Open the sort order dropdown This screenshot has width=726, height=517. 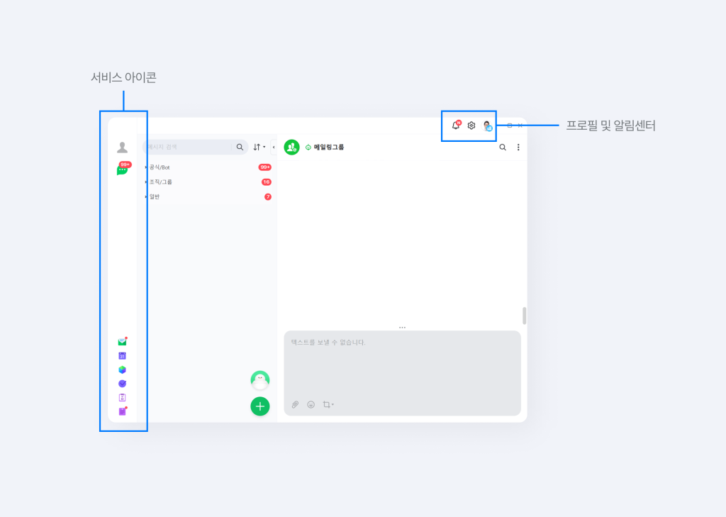click(x=259, y=148)
